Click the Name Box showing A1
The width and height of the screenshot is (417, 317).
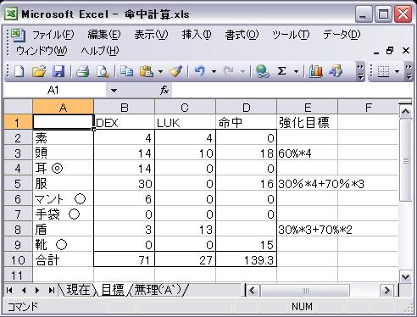tap(55, 91)
